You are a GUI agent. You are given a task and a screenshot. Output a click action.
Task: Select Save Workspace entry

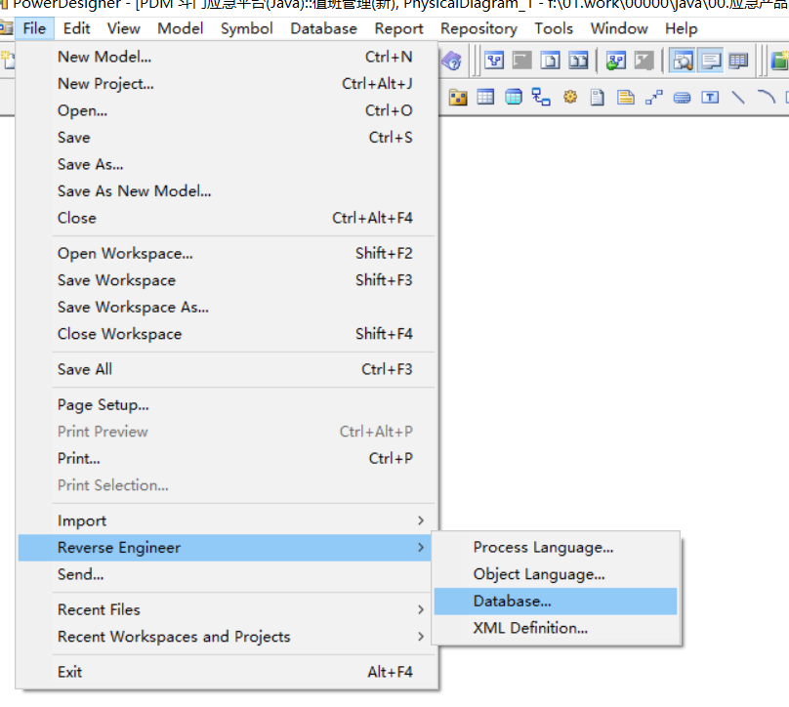[227, 280]
